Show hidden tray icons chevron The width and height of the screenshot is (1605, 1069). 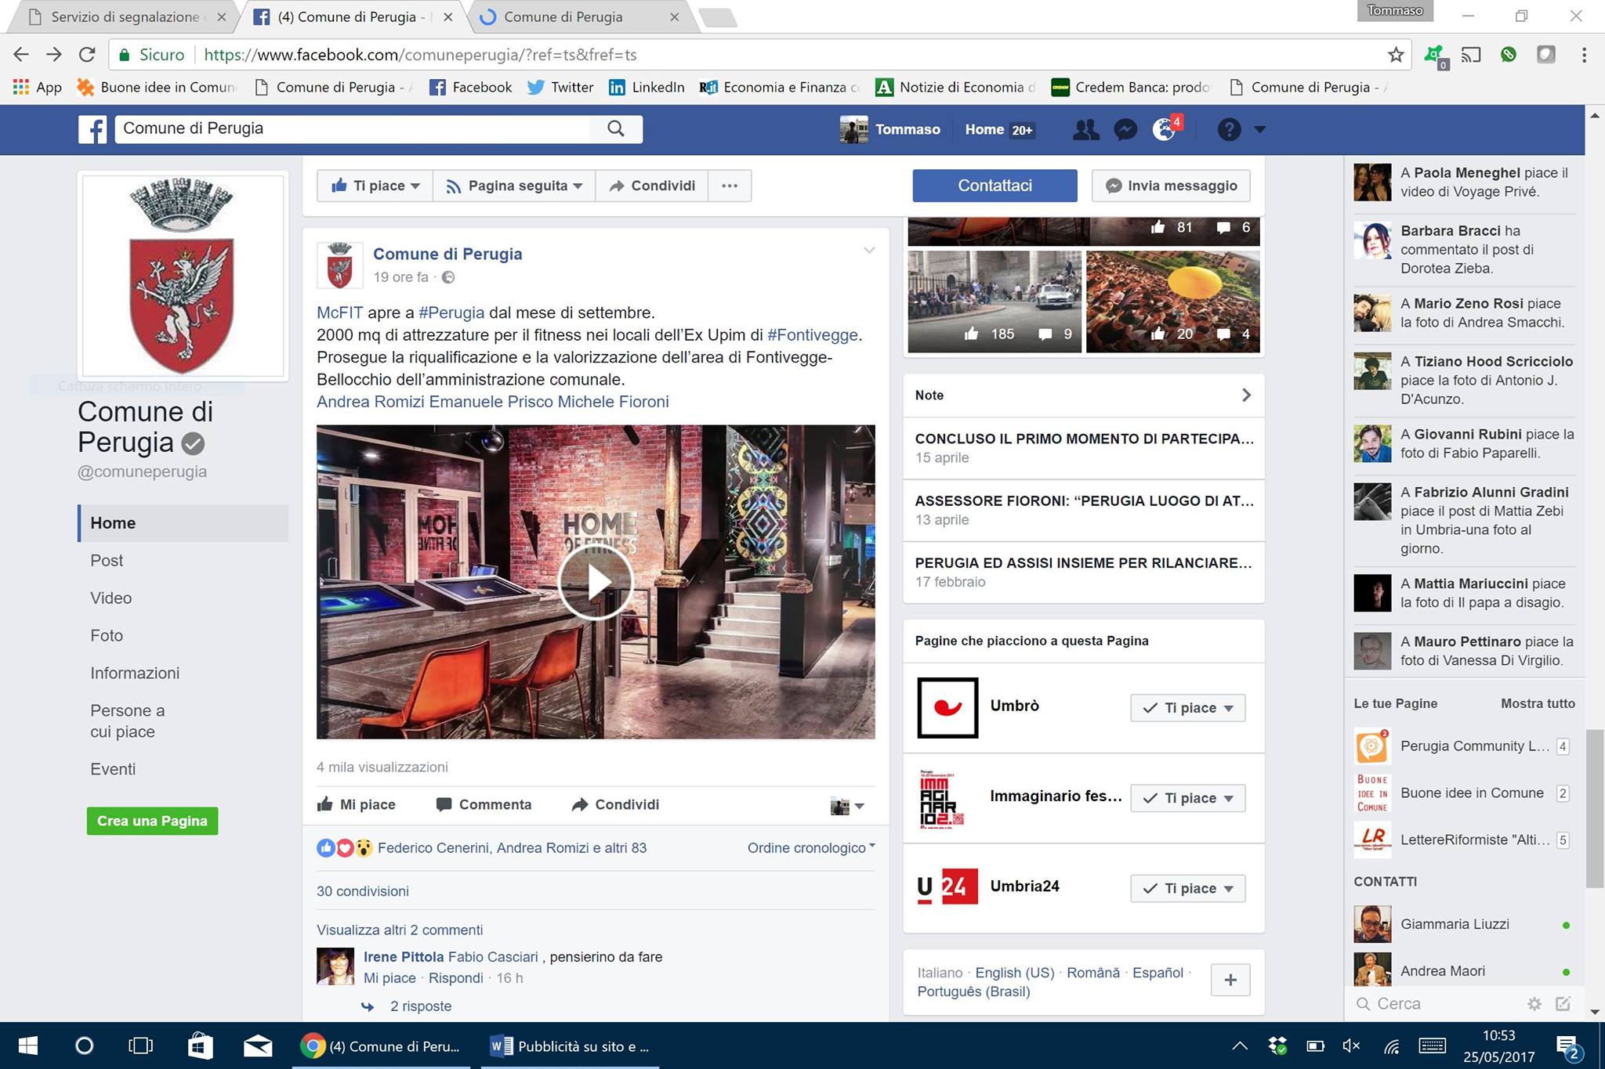1240,1046
